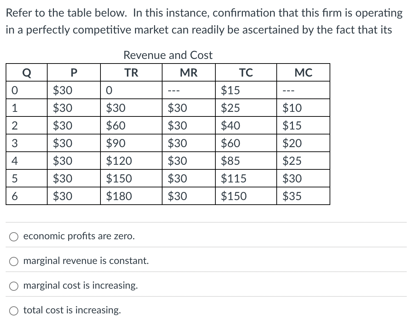Click the MC column header
The width and height of the screenshot is (411, 319).
(303, 72)
